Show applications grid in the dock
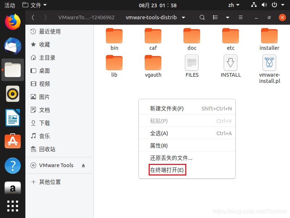This screenshot has height=218, width=290. [13, 206]
